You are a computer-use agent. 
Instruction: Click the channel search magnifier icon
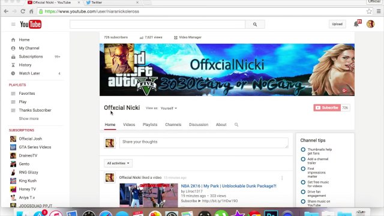coord(236,125)
